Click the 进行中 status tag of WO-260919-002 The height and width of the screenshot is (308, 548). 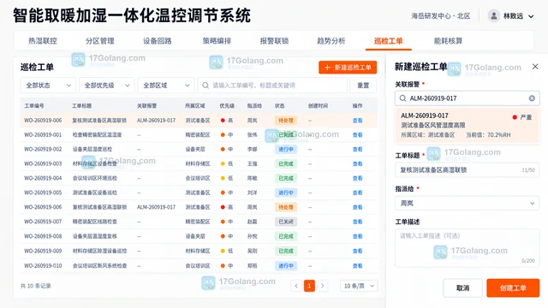[285, 149]
